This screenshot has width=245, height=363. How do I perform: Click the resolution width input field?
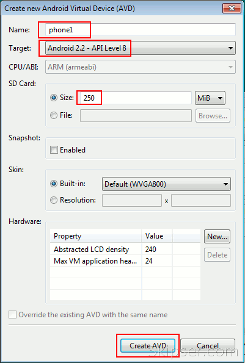[x=132, y=201]
